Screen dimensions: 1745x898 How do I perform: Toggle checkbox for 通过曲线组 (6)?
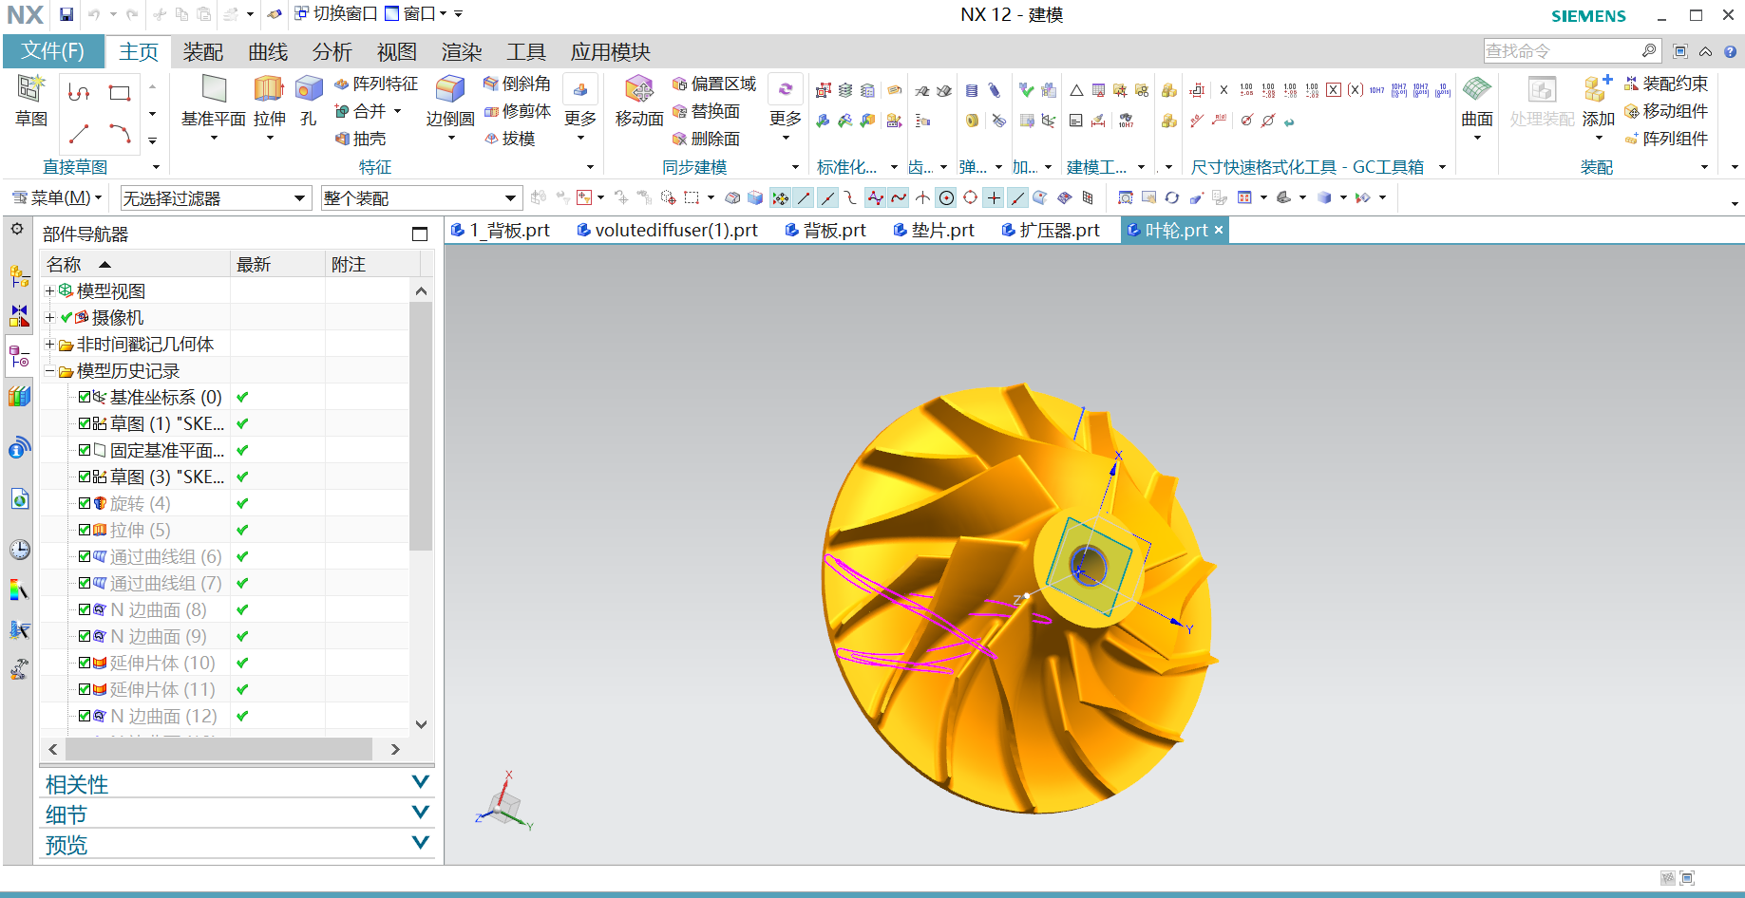[85, 556]
